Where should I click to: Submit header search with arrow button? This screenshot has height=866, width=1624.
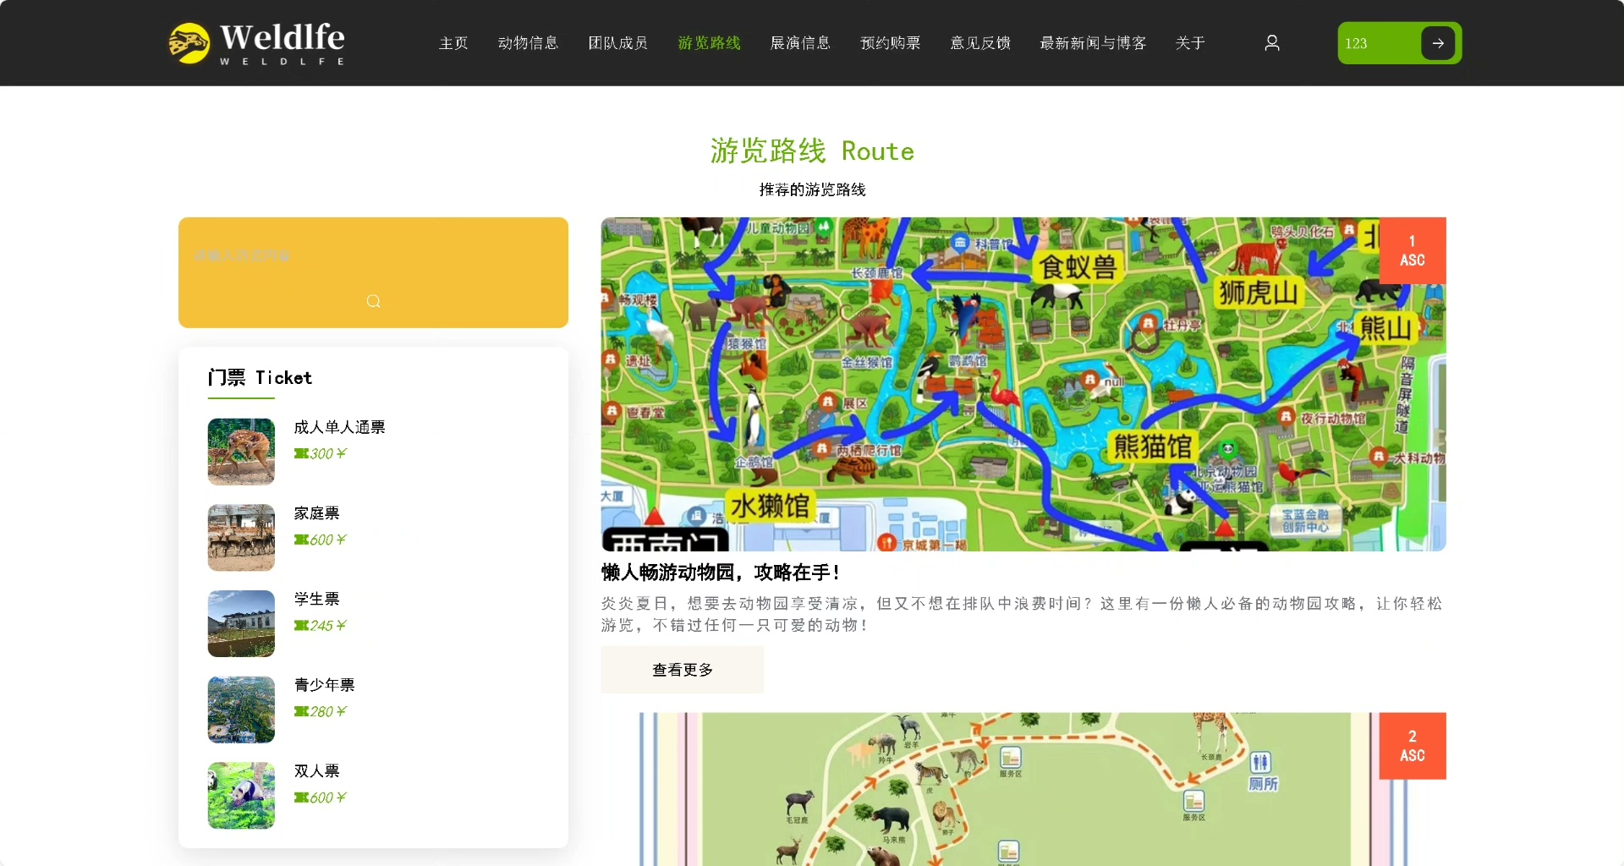[1438, 43]
